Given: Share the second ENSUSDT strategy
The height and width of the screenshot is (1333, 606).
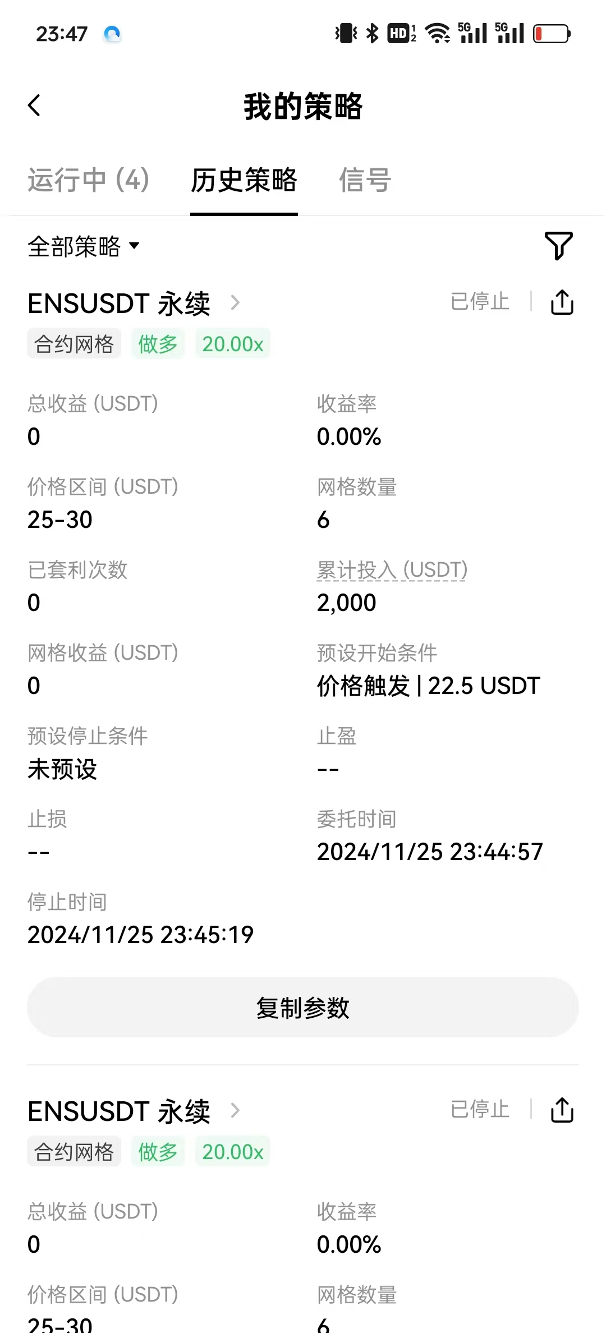Looking at the screenshot, I should [562, 1110].
